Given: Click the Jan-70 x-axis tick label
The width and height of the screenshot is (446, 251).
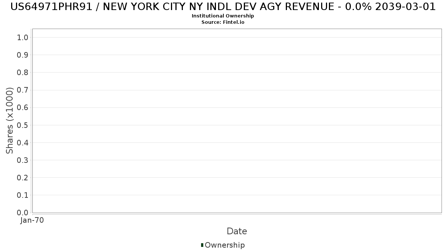Looking at the screenshot, I should [x=32, y=221].
